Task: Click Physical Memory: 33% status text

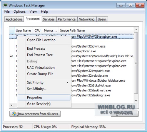Action: click(x=88, y=127)
